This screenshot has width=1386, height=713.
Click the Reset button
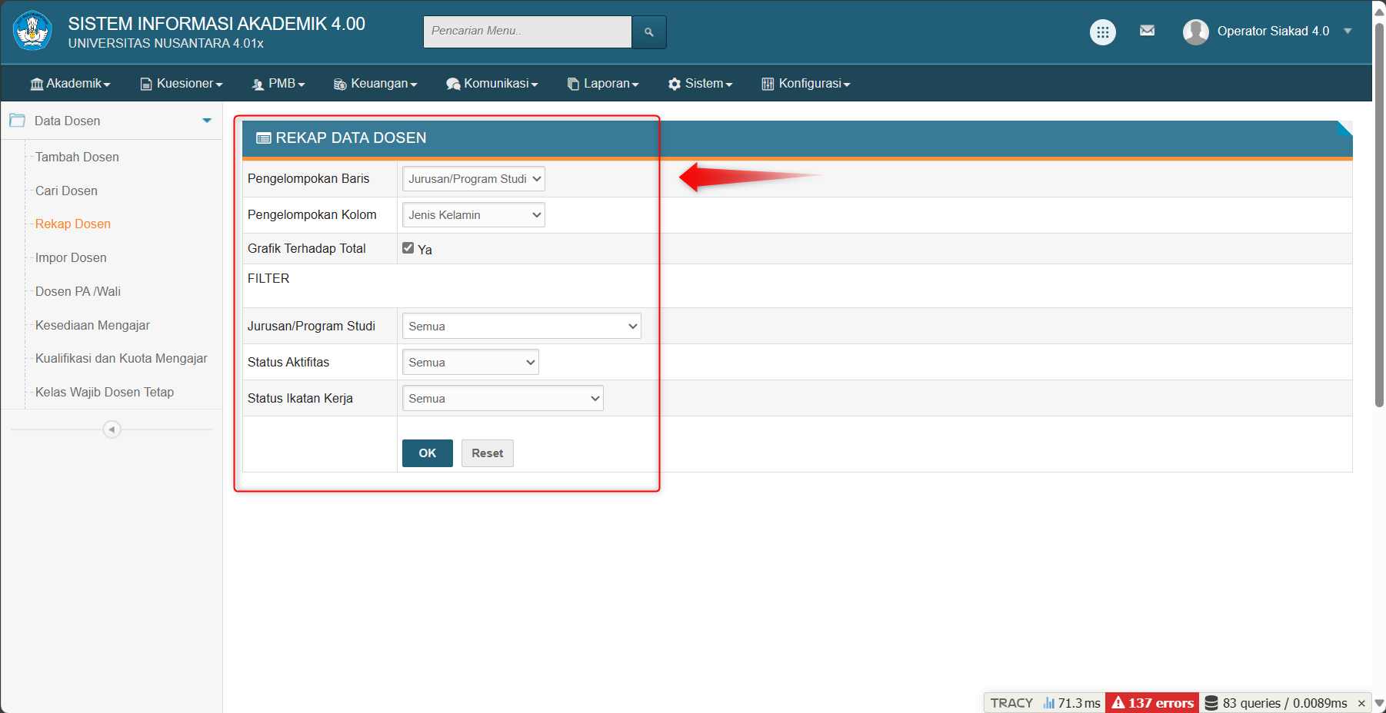point(487,453)
